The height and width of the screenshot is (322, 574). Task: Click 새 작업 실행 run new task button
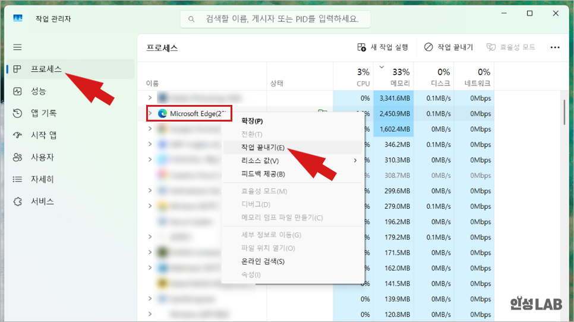coord(383,47)
